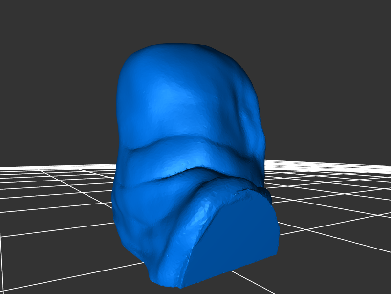Select the grid horizon line on the left

tap(49, 167)
